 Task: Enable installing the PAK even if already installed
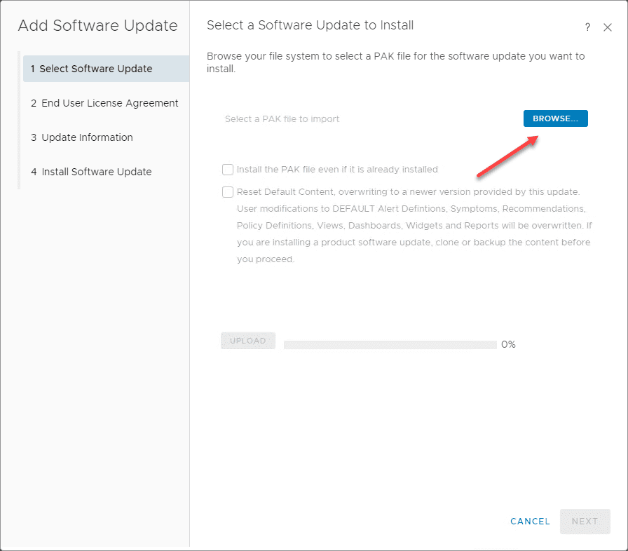point(228,170)
